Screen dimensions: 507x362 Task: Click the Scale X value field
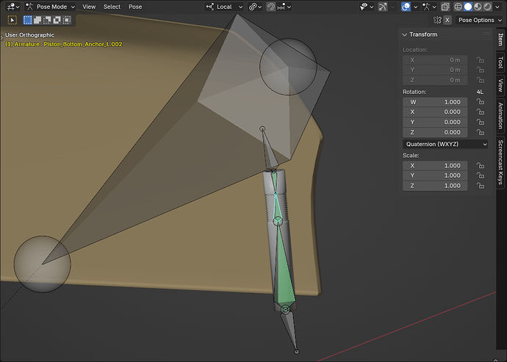coord(435,165)
